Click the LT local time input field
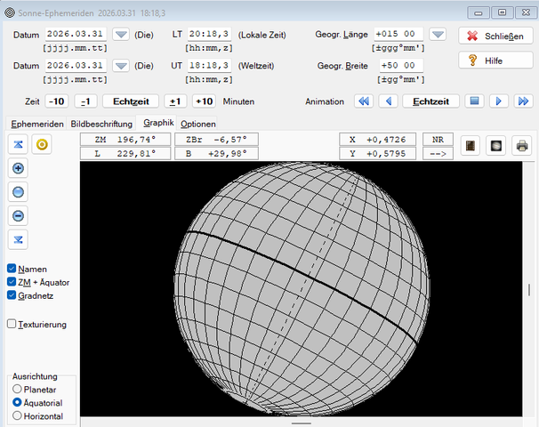 210,35
